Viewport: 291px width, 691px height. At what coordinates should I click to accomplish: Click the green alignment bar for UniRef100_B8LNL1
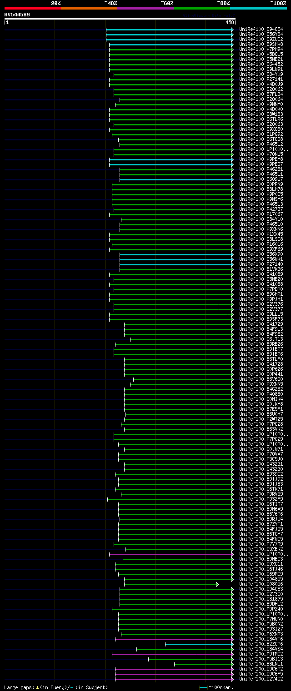[x=204, y=664]
